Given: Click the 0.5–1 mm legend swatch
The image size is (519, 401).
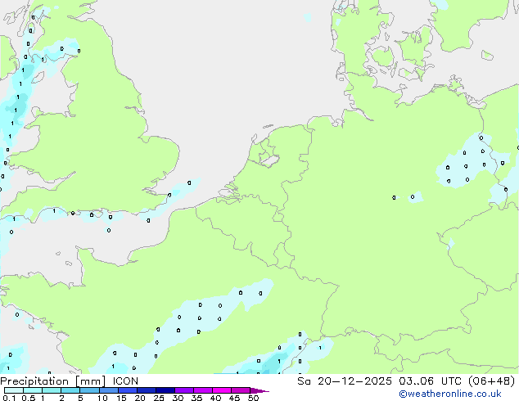Looking at the screenshot, I should (33, 390).
